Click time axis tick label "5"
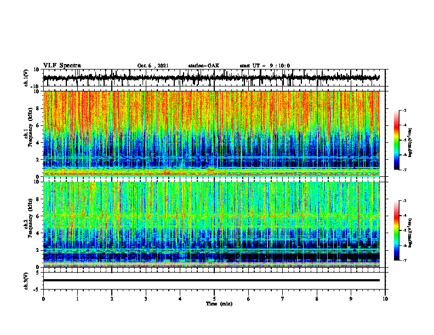Image resolution: width=434 pixels, height=335 pixels. click(x=214, y=299)
